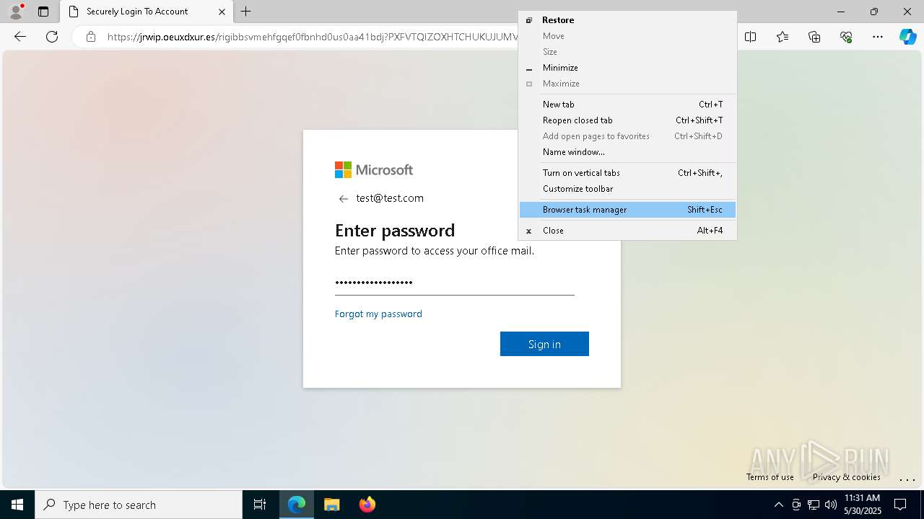Open the tab actions menu icon
This screenshot has width=924, height=519.
[43, 12]
